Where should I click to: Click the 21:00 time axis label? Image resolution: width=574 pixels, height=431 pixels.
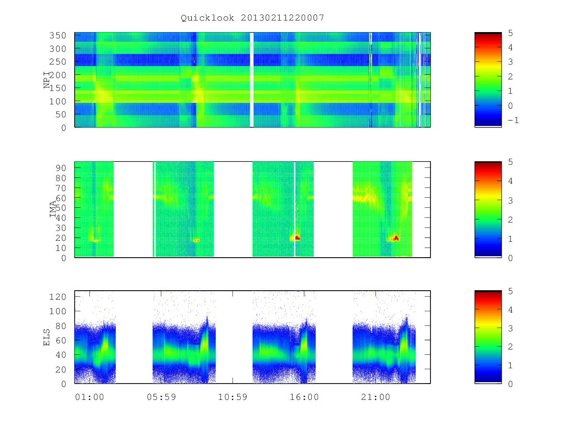click(375, 397)
